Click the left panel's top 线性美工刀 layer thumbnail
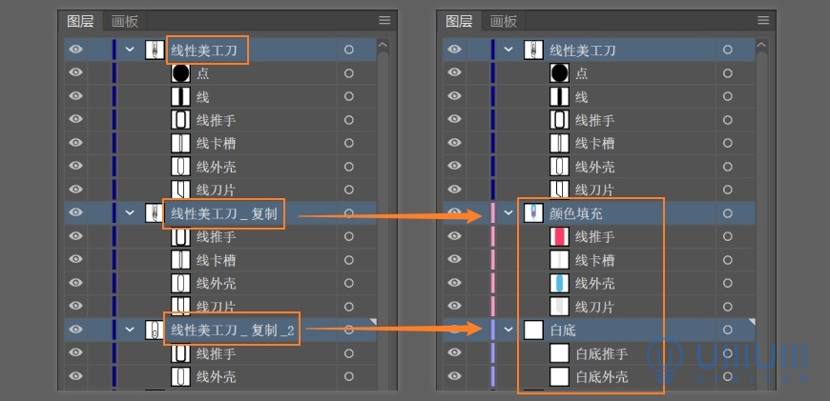The height and width of the screenshot is (401, 830). [x=155, y=50]
